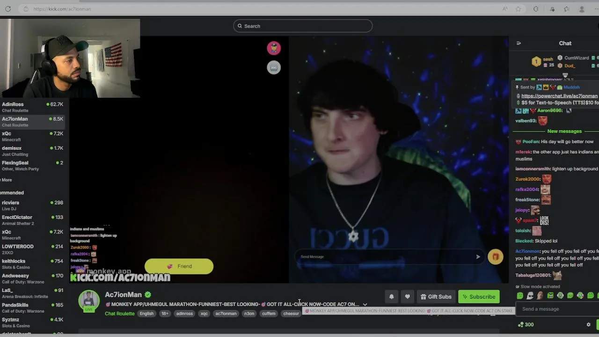Click username PooFan in chat
Image resolution: width=599 pixels, height=337 pixels.
(x=531, y=141)
